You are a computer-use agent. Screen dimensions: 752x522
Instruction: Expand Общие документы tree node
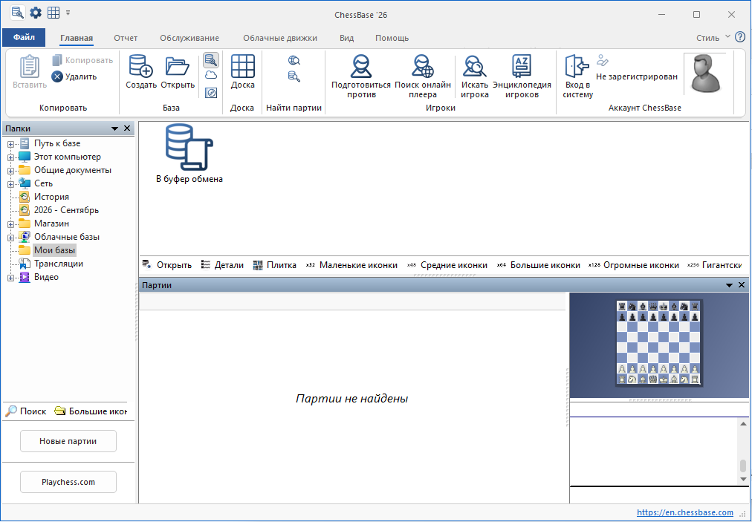(10, 171)
